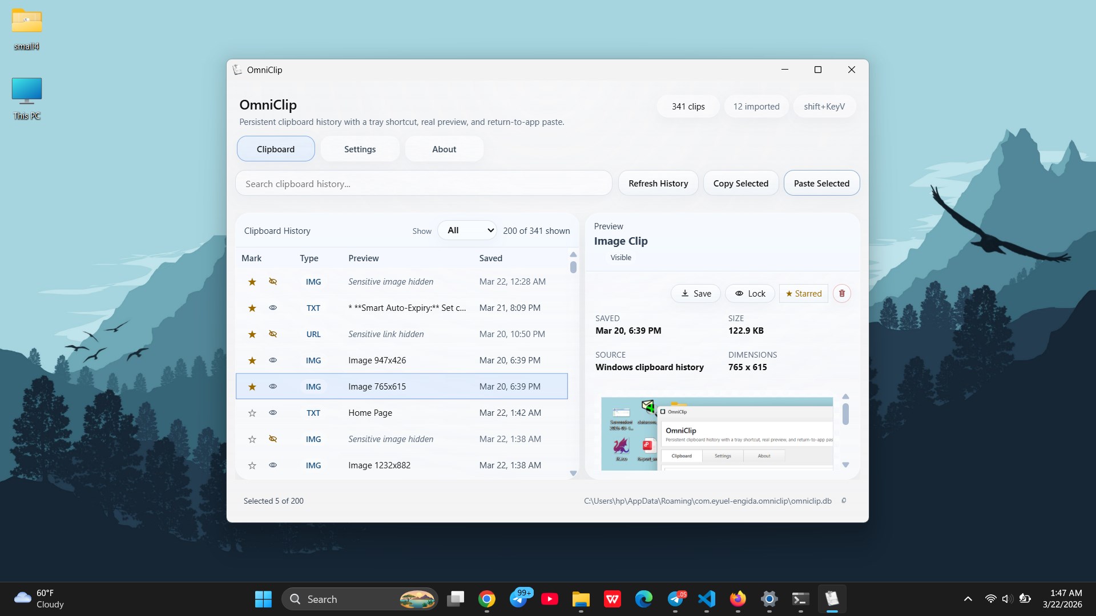Open Visual Studio Code from taskbar

click(x=707, y=599)
